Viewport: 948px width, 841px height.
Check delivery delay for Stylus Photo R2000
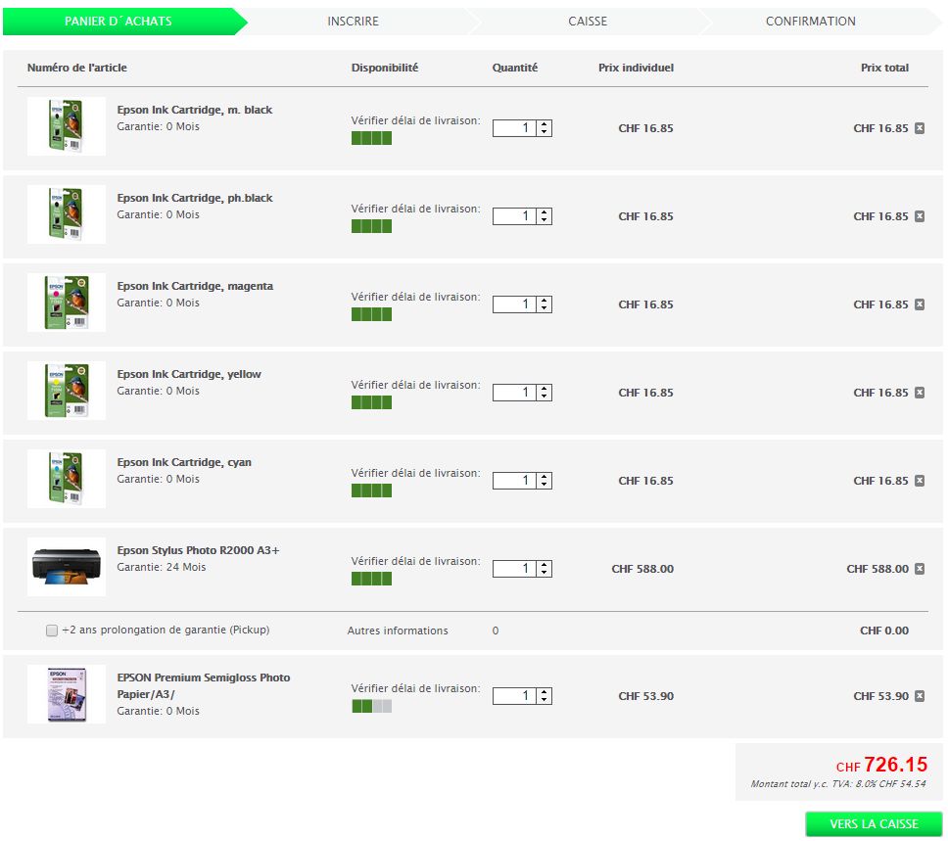[416, 561]
